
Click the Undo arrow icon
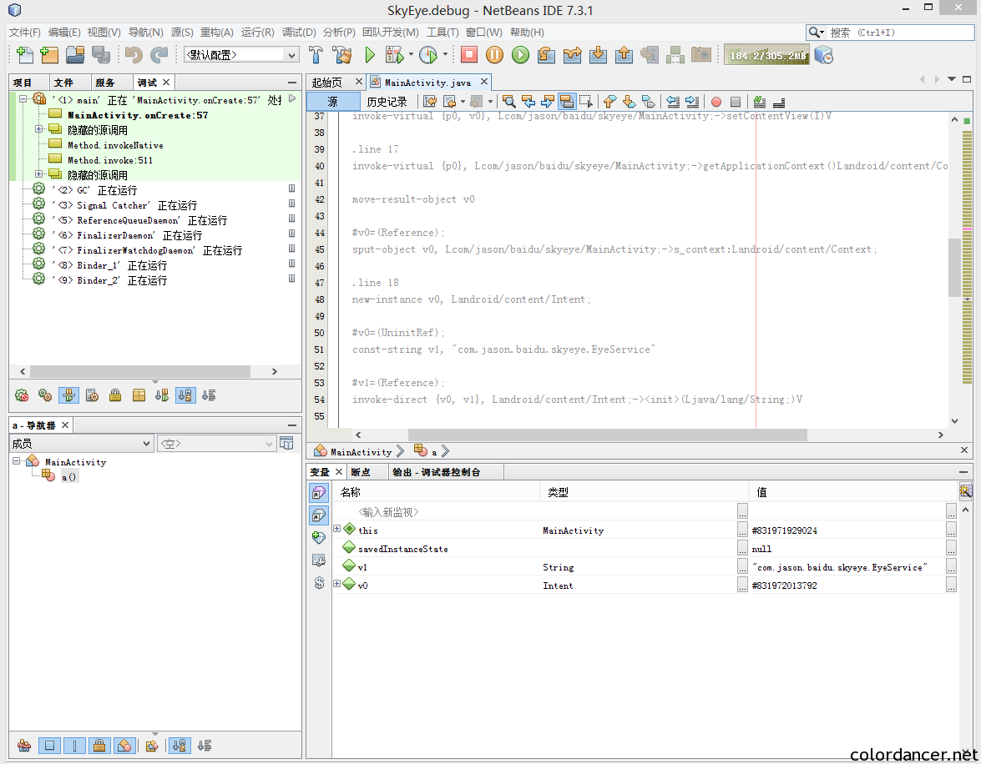(134, 55)
